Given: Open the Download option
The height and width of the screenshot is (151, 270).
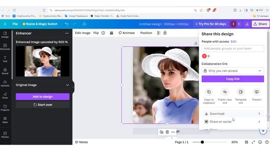Looking at the screenshot, I should (x=232, y=114).
